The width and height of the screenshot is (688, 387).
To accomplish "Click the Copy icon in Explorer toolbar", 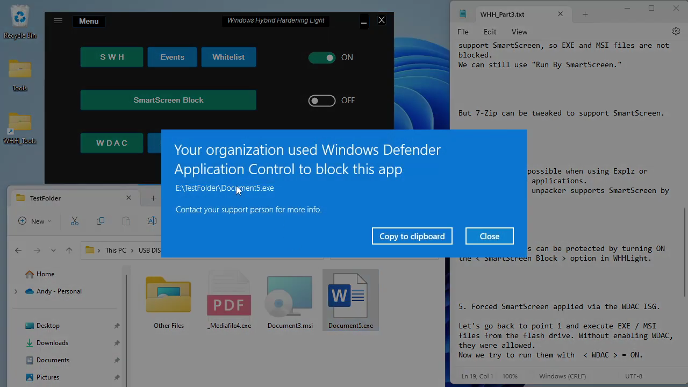I will pyautogui.click(x=101, y=221).
